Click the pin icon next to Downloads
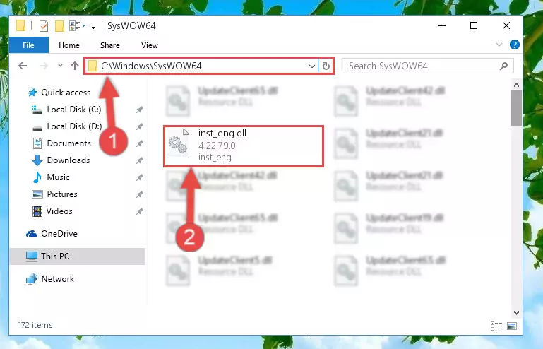 pyautogui.click(x=139, y=160)
